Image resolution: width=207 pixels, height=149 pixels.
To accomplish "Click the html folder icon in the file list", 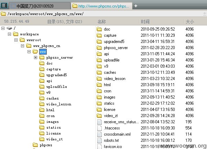I will [99, 85].
